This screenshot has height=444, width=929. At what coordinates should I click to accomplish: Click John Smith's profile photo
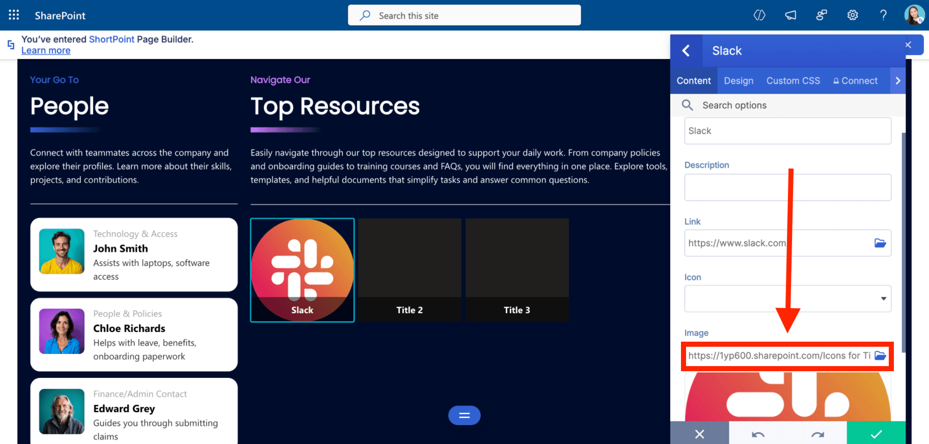62,252
